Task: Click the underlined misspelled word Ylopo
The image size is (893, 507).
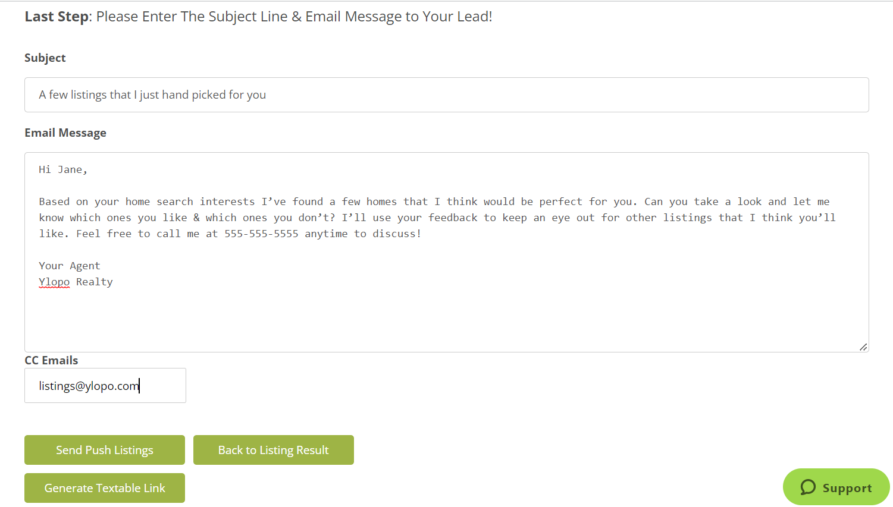Action: (x=54, y=282)
